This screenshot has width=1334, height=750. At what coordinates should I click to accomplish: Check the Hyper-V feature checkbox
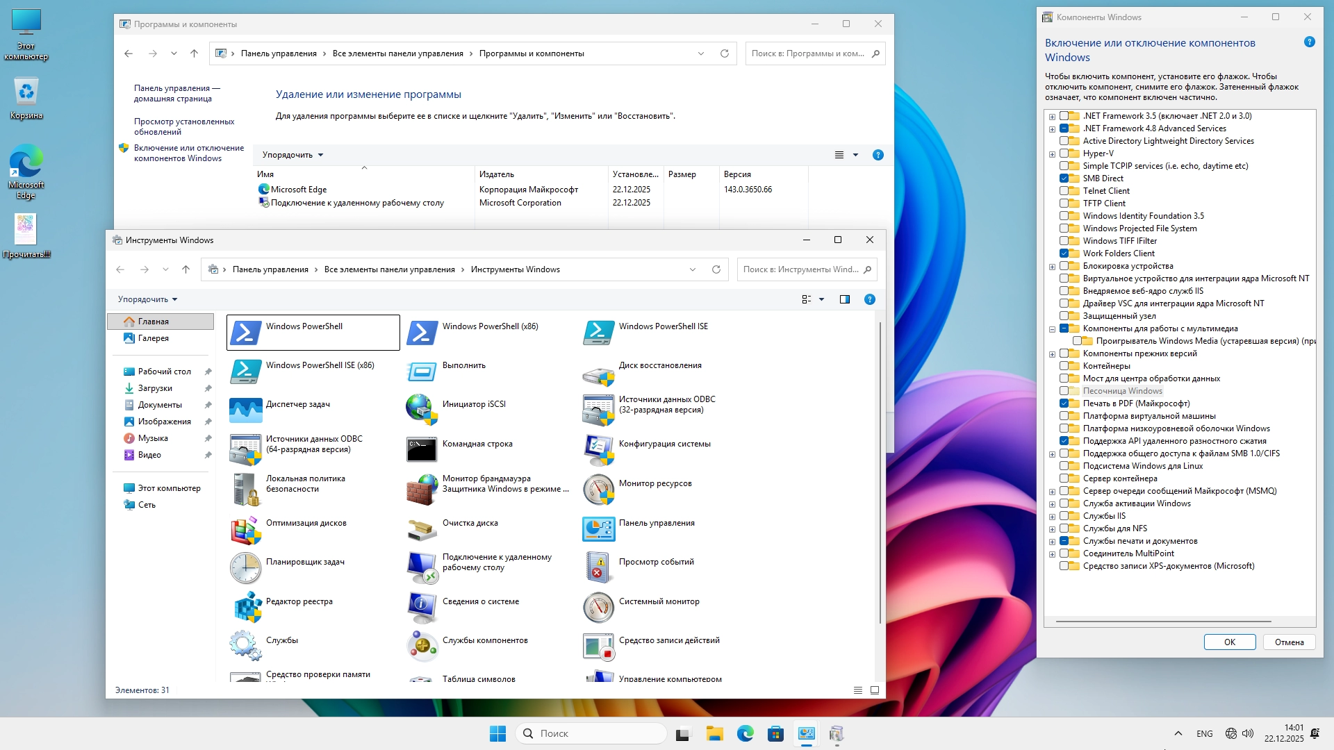(1064, 153)
